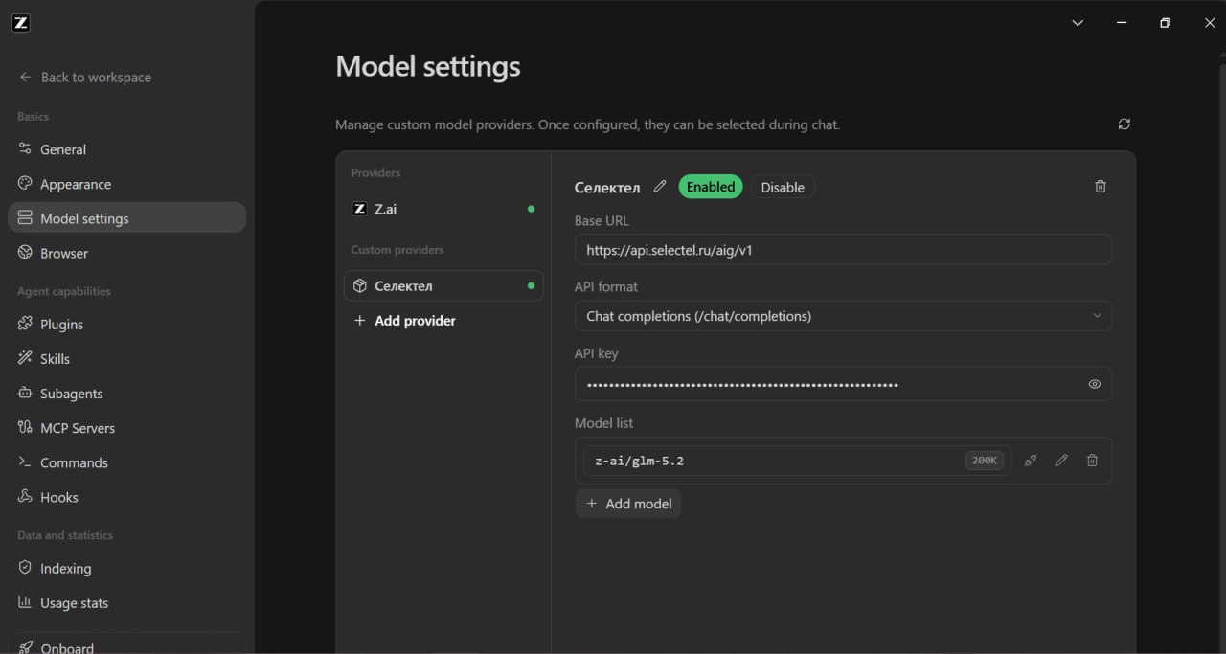Click Add provider
Image resolution: width=1226 pixels, height=654 pixels.
click(x=405, y=321)
